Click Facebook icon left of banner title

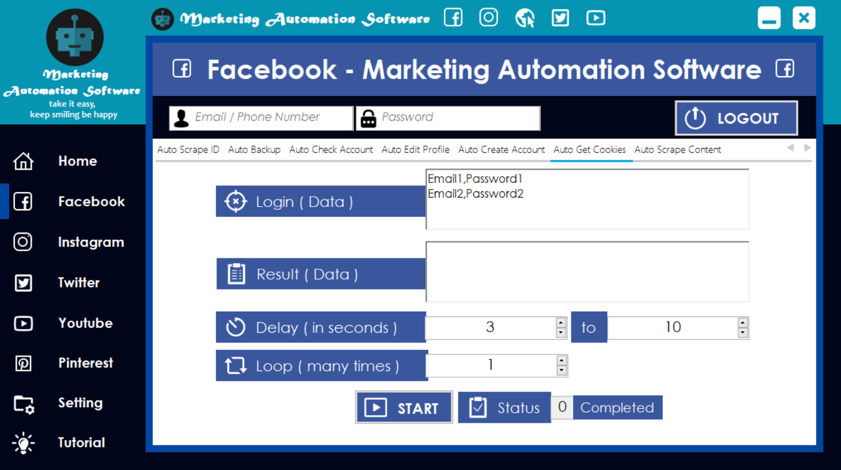point(182,68)
